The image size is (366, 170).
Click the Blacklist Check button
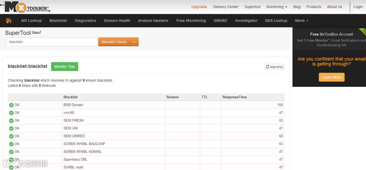(x=114, y=42)
